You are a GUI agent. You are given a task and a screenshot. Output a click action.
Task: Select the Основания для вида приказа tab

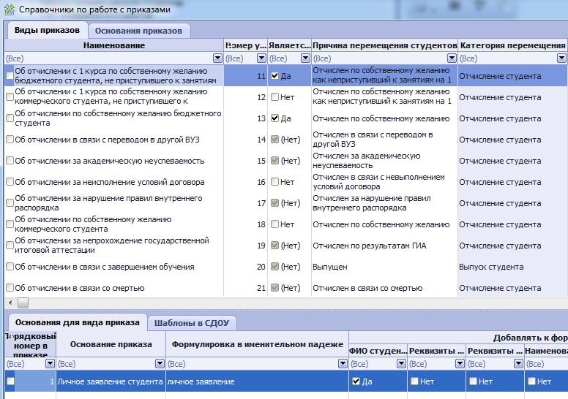pyautogui.click(x=77, y=323)
